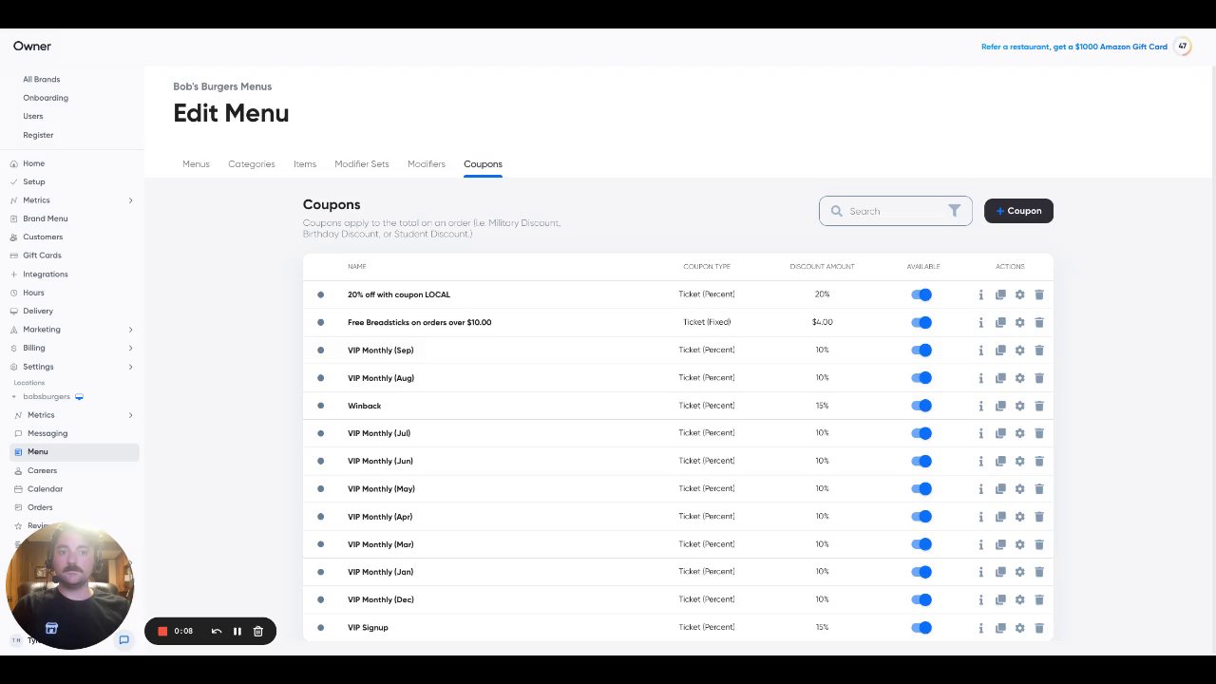
Task: Open Delivery in sidebar
Action: [38, 312]
